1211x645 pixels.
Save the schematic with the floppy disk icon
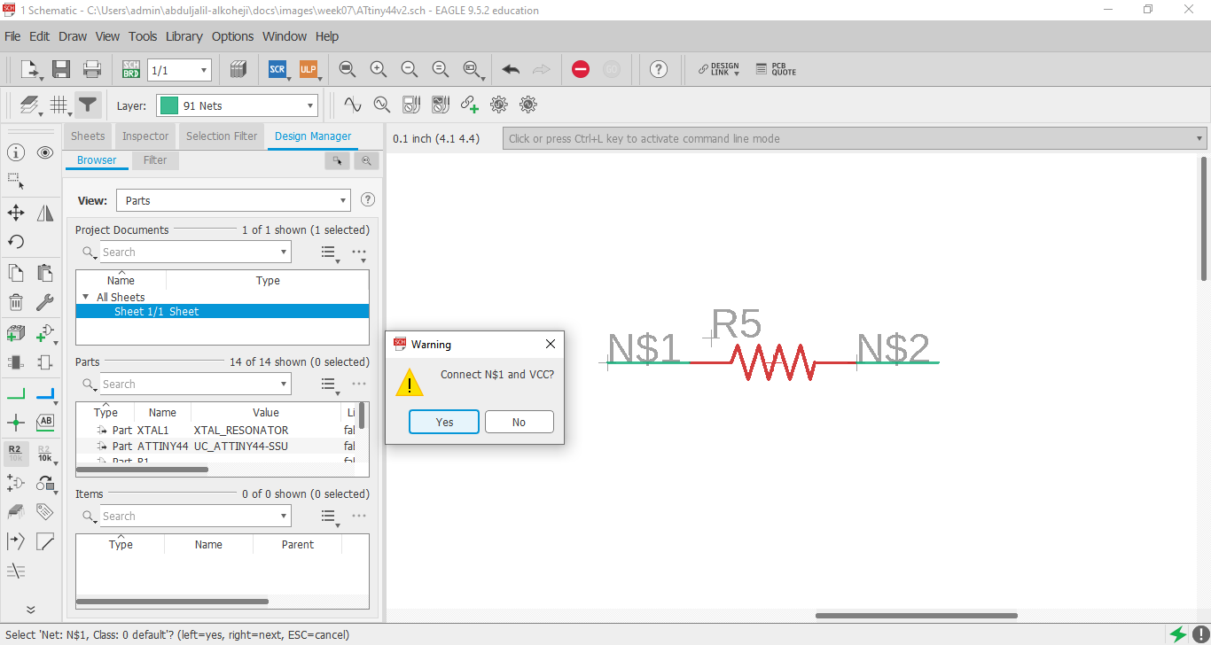click(x=61, y=69)
